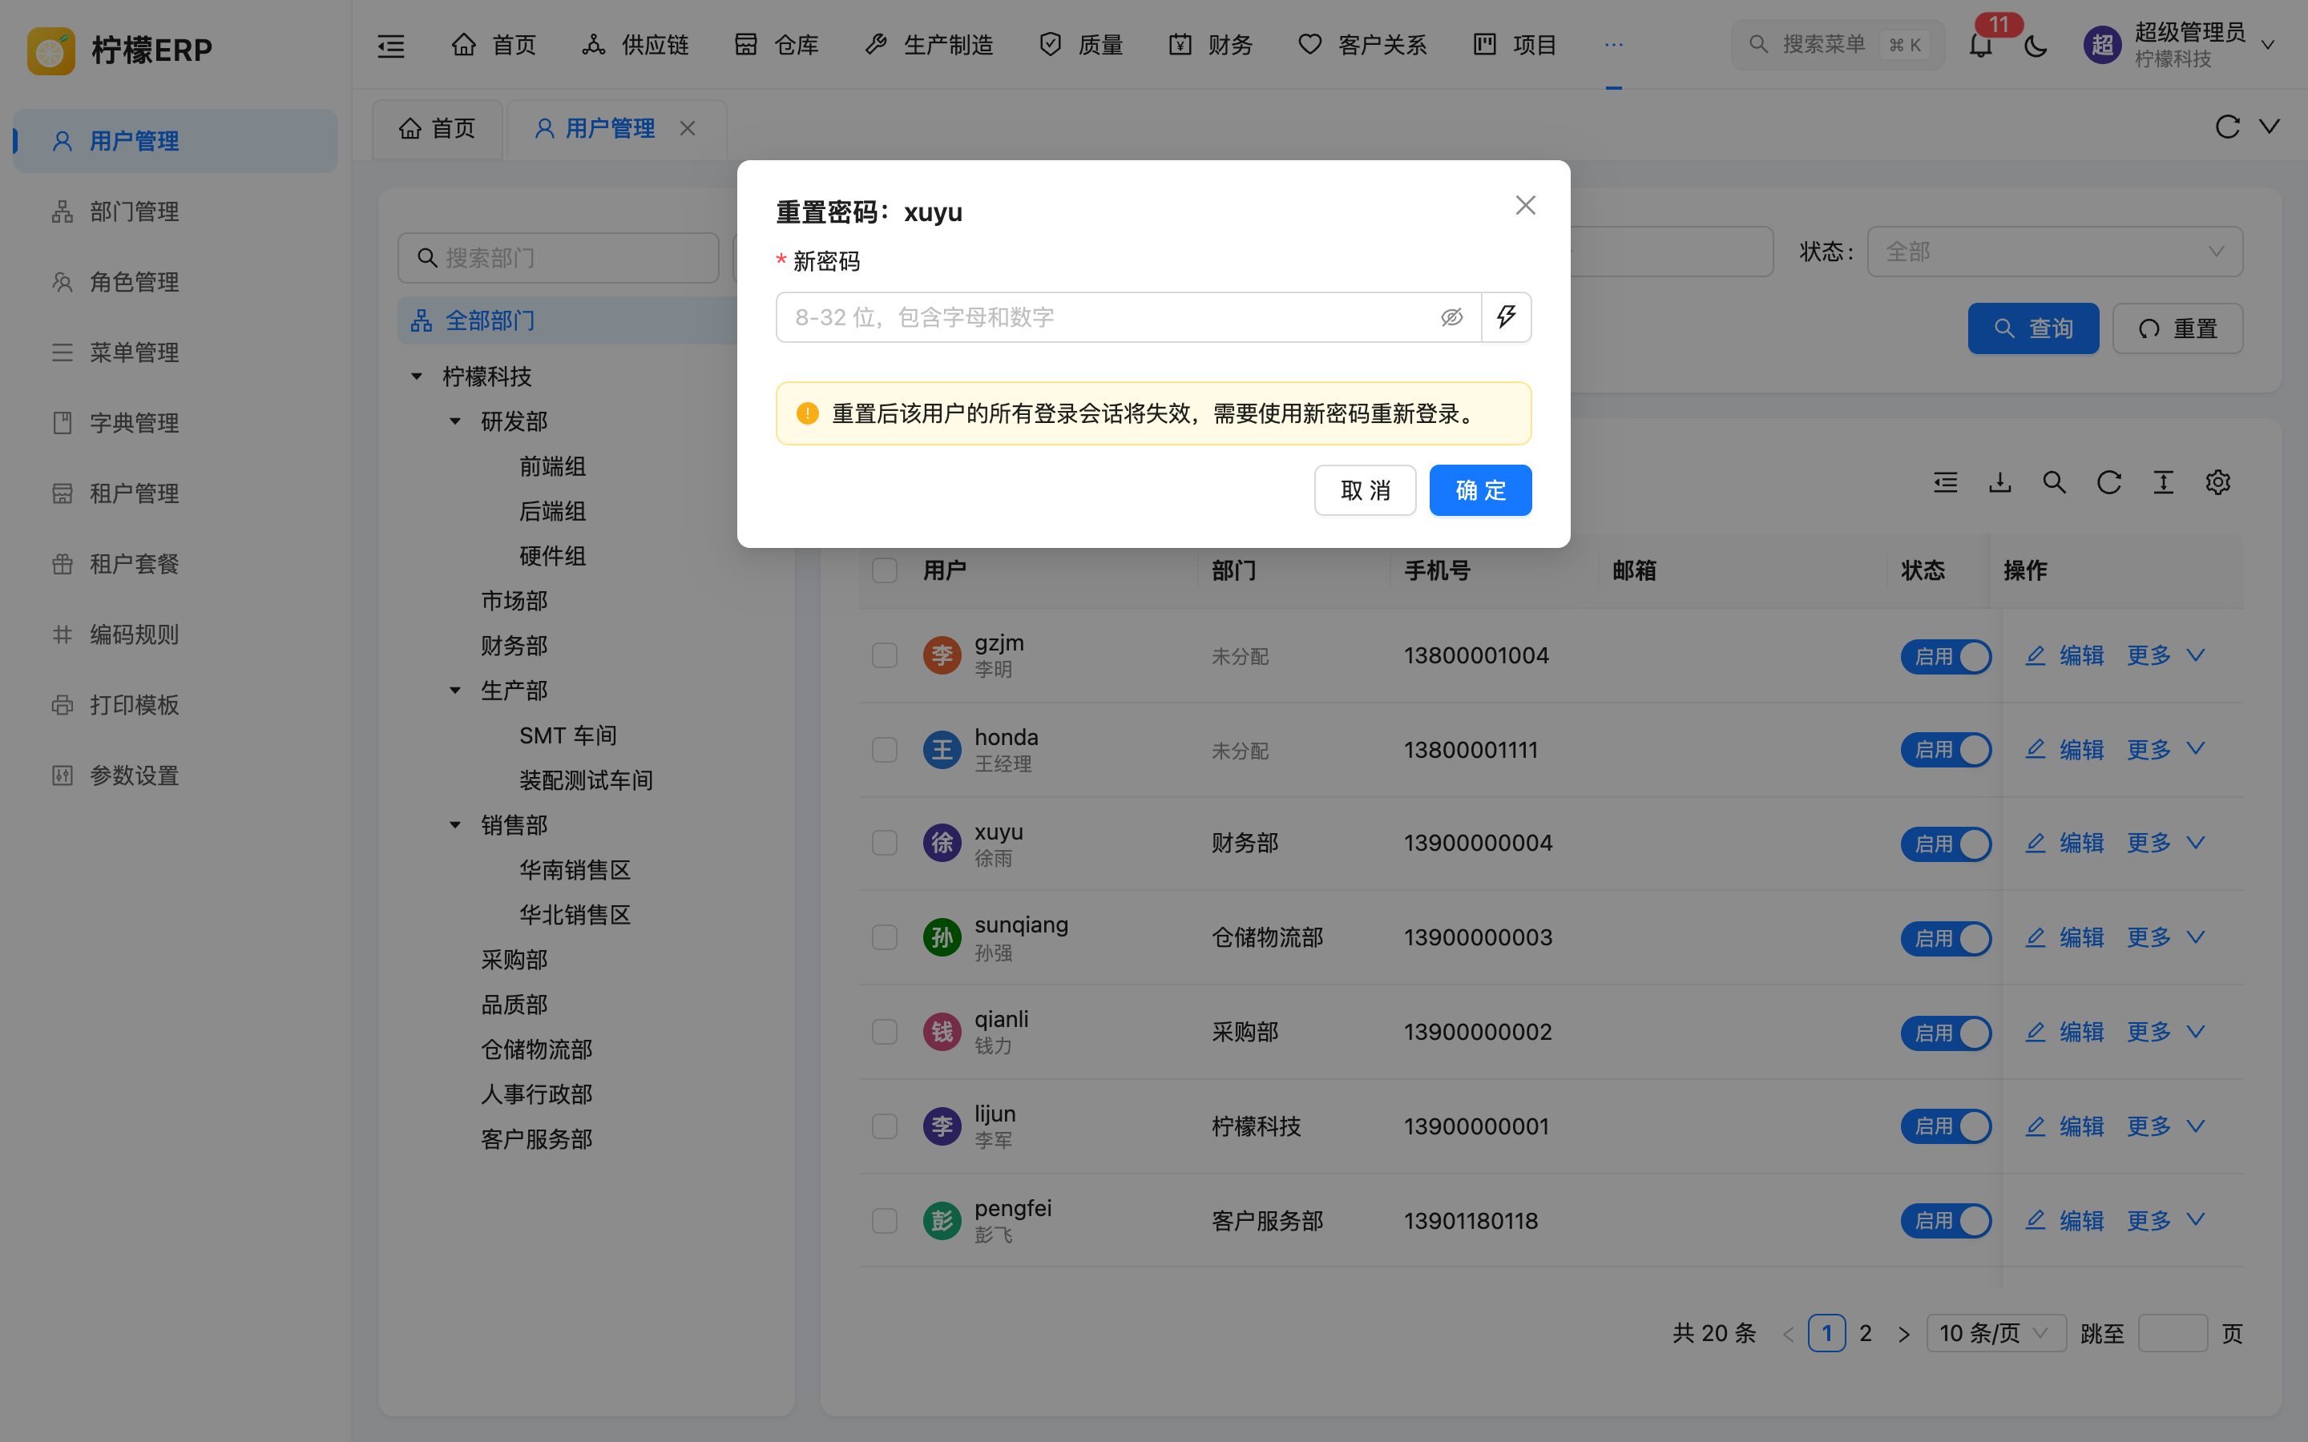Open the 供应链 top menu
The height and width of the screenshot is (1442, 2308).
click(636, 45)
